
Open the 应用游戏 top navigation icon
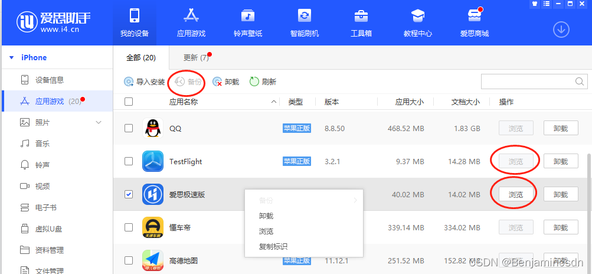[191, 16]
